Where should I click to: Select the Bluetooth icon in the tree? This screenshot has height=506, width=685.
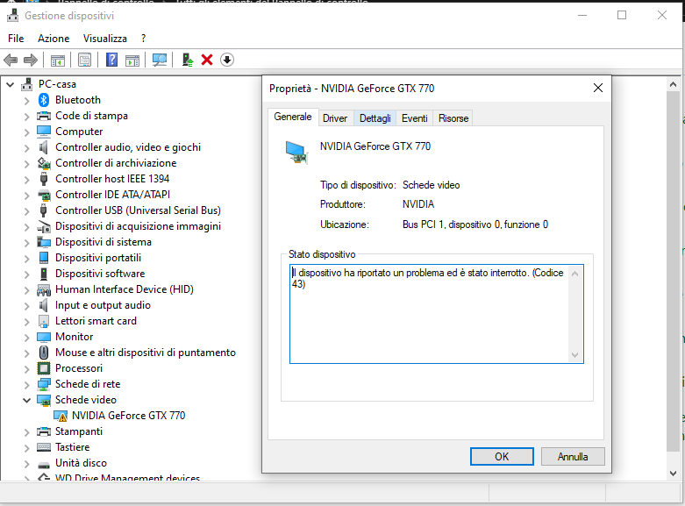pos(44,100)
